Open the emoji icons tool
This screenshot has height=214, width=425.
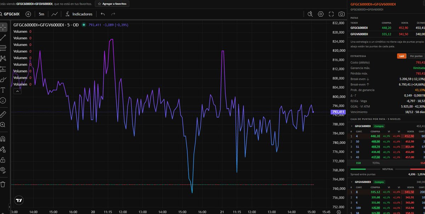click(x=3, y=100)
